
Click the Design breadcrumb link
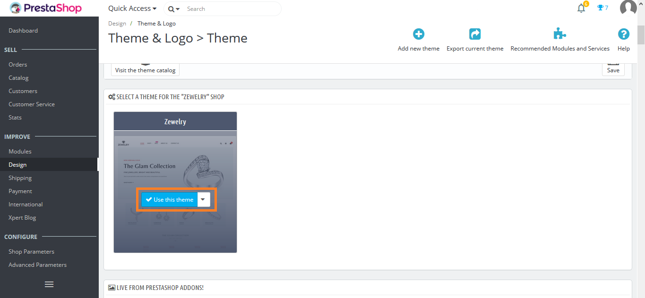(117, 24)
